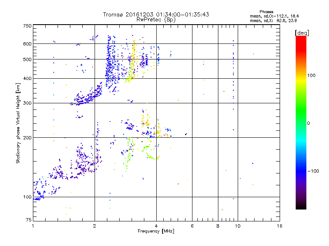This screenshot has width=329, height=246.
Task: Click the y-axis '200' tick label
Action: coord(27,138)
